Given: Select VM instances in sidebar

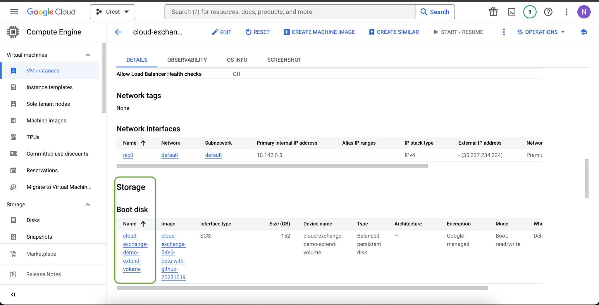Looking at the screenshot, I should point(50,71).
